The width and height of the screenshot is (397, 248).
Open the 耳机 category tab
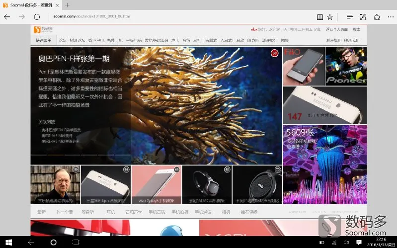coord(111,212)
